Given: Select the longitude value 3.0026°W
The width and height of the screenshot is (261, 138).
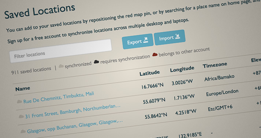Looking at the screenshot, I should click(182, 82).
